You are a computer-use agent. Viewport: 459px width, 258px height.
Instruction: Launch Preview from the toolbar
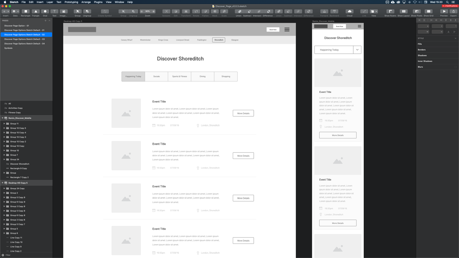pos(444,12)
